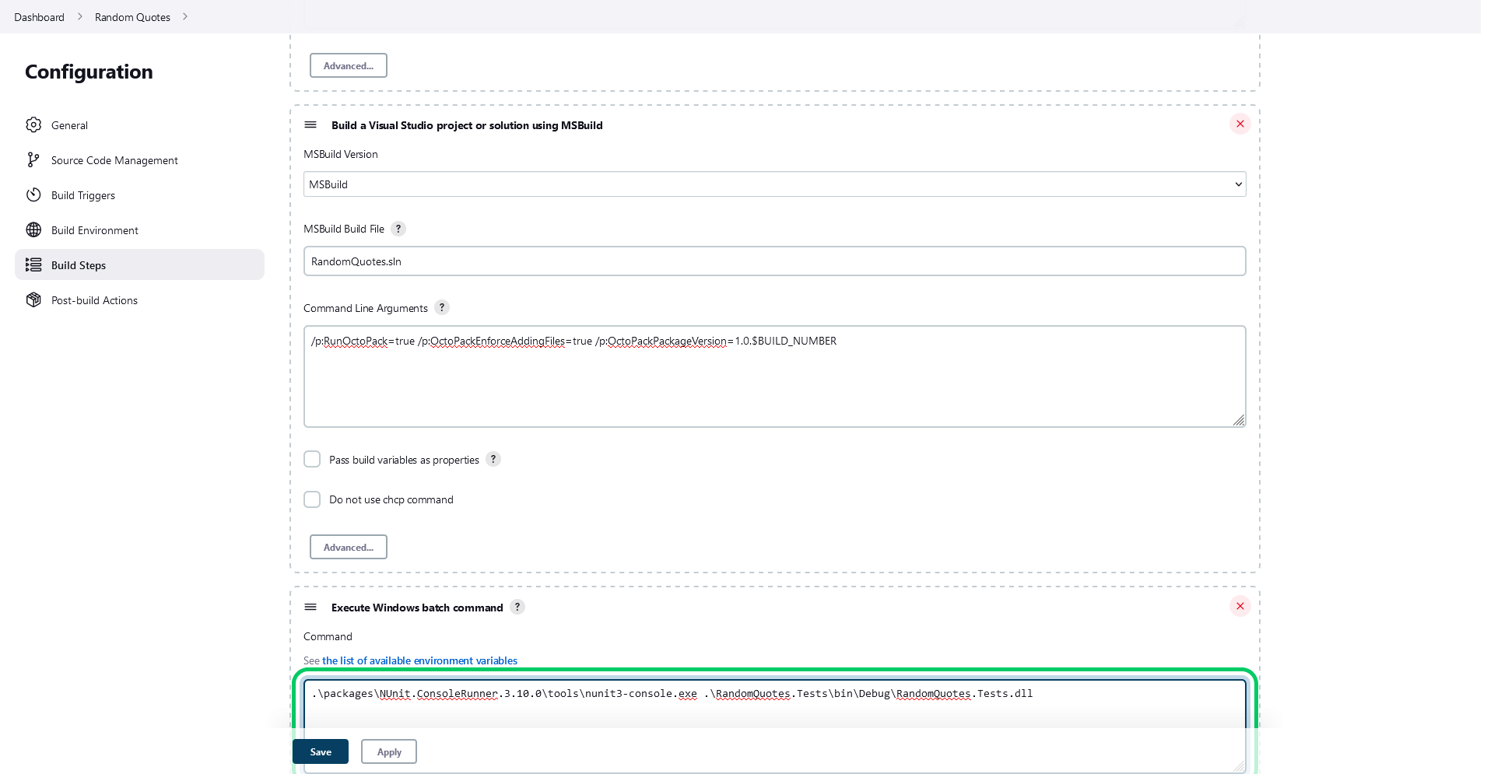The image size is (1494, 774).
Task: Go to Build Environment section
Action: tap(139, 229)
